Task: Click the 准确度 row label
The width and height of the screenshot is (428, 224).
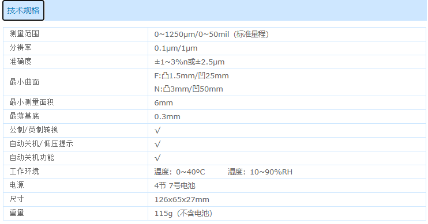Action: coord(20,61)
